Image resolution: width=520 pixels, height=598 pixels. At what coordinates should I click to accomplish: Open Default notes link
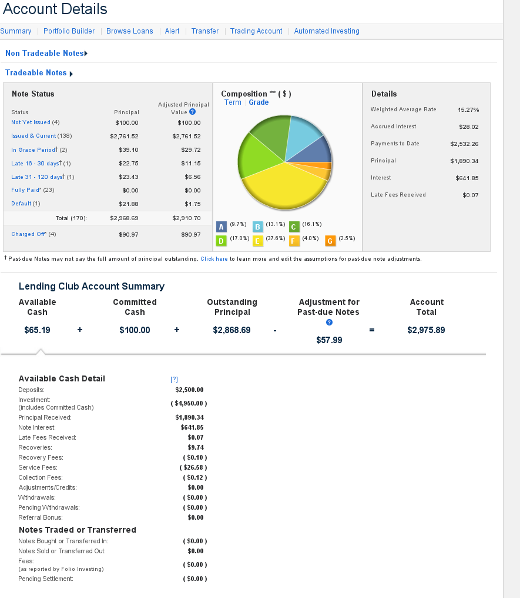pos(21,204)
